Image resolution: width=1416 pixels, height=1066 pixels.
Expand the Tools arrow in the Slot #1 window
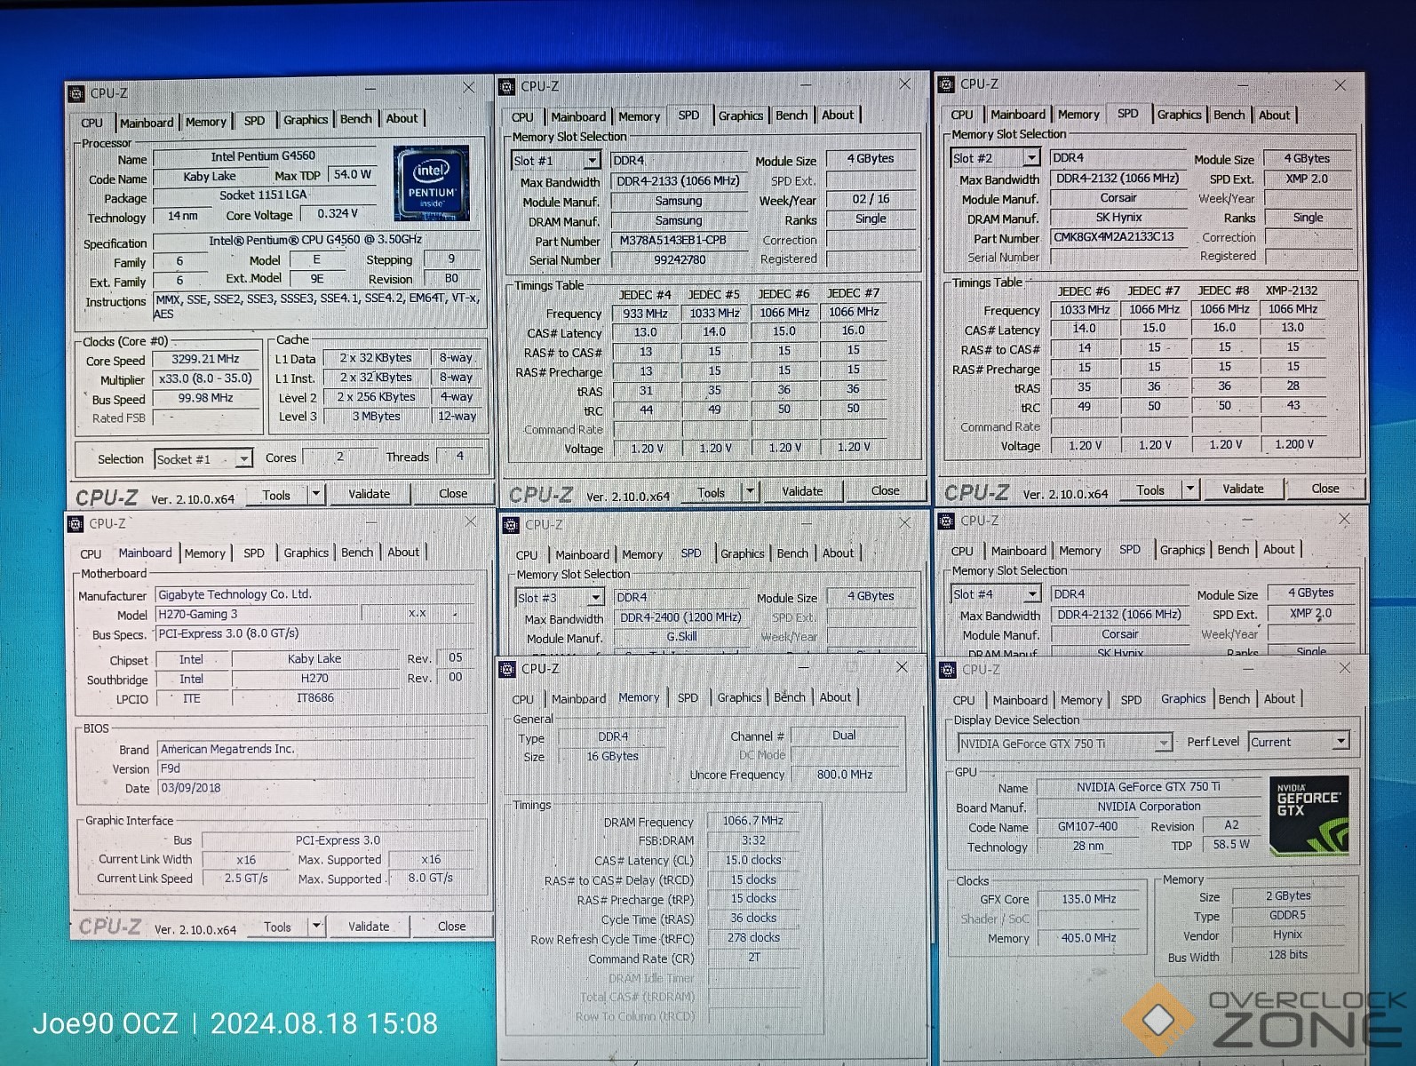click(x=750, y=491)
